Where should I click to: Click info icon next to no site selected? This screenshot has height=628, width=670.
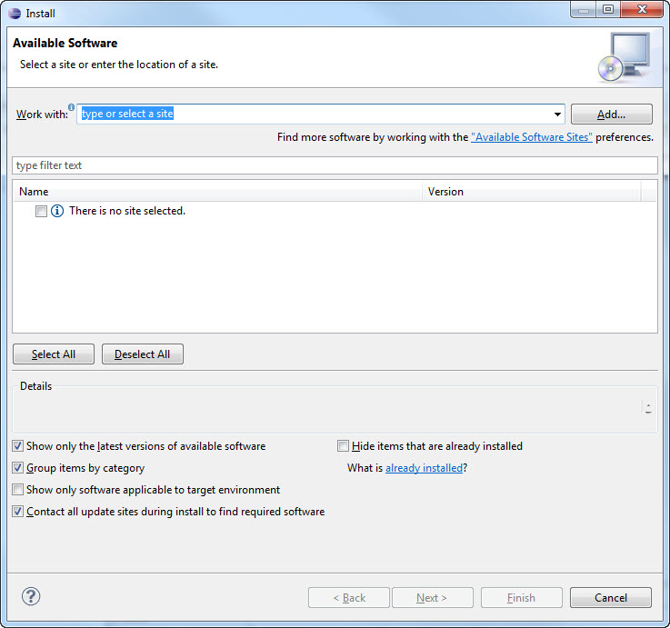pyautogui.click(x=57, y=211)
